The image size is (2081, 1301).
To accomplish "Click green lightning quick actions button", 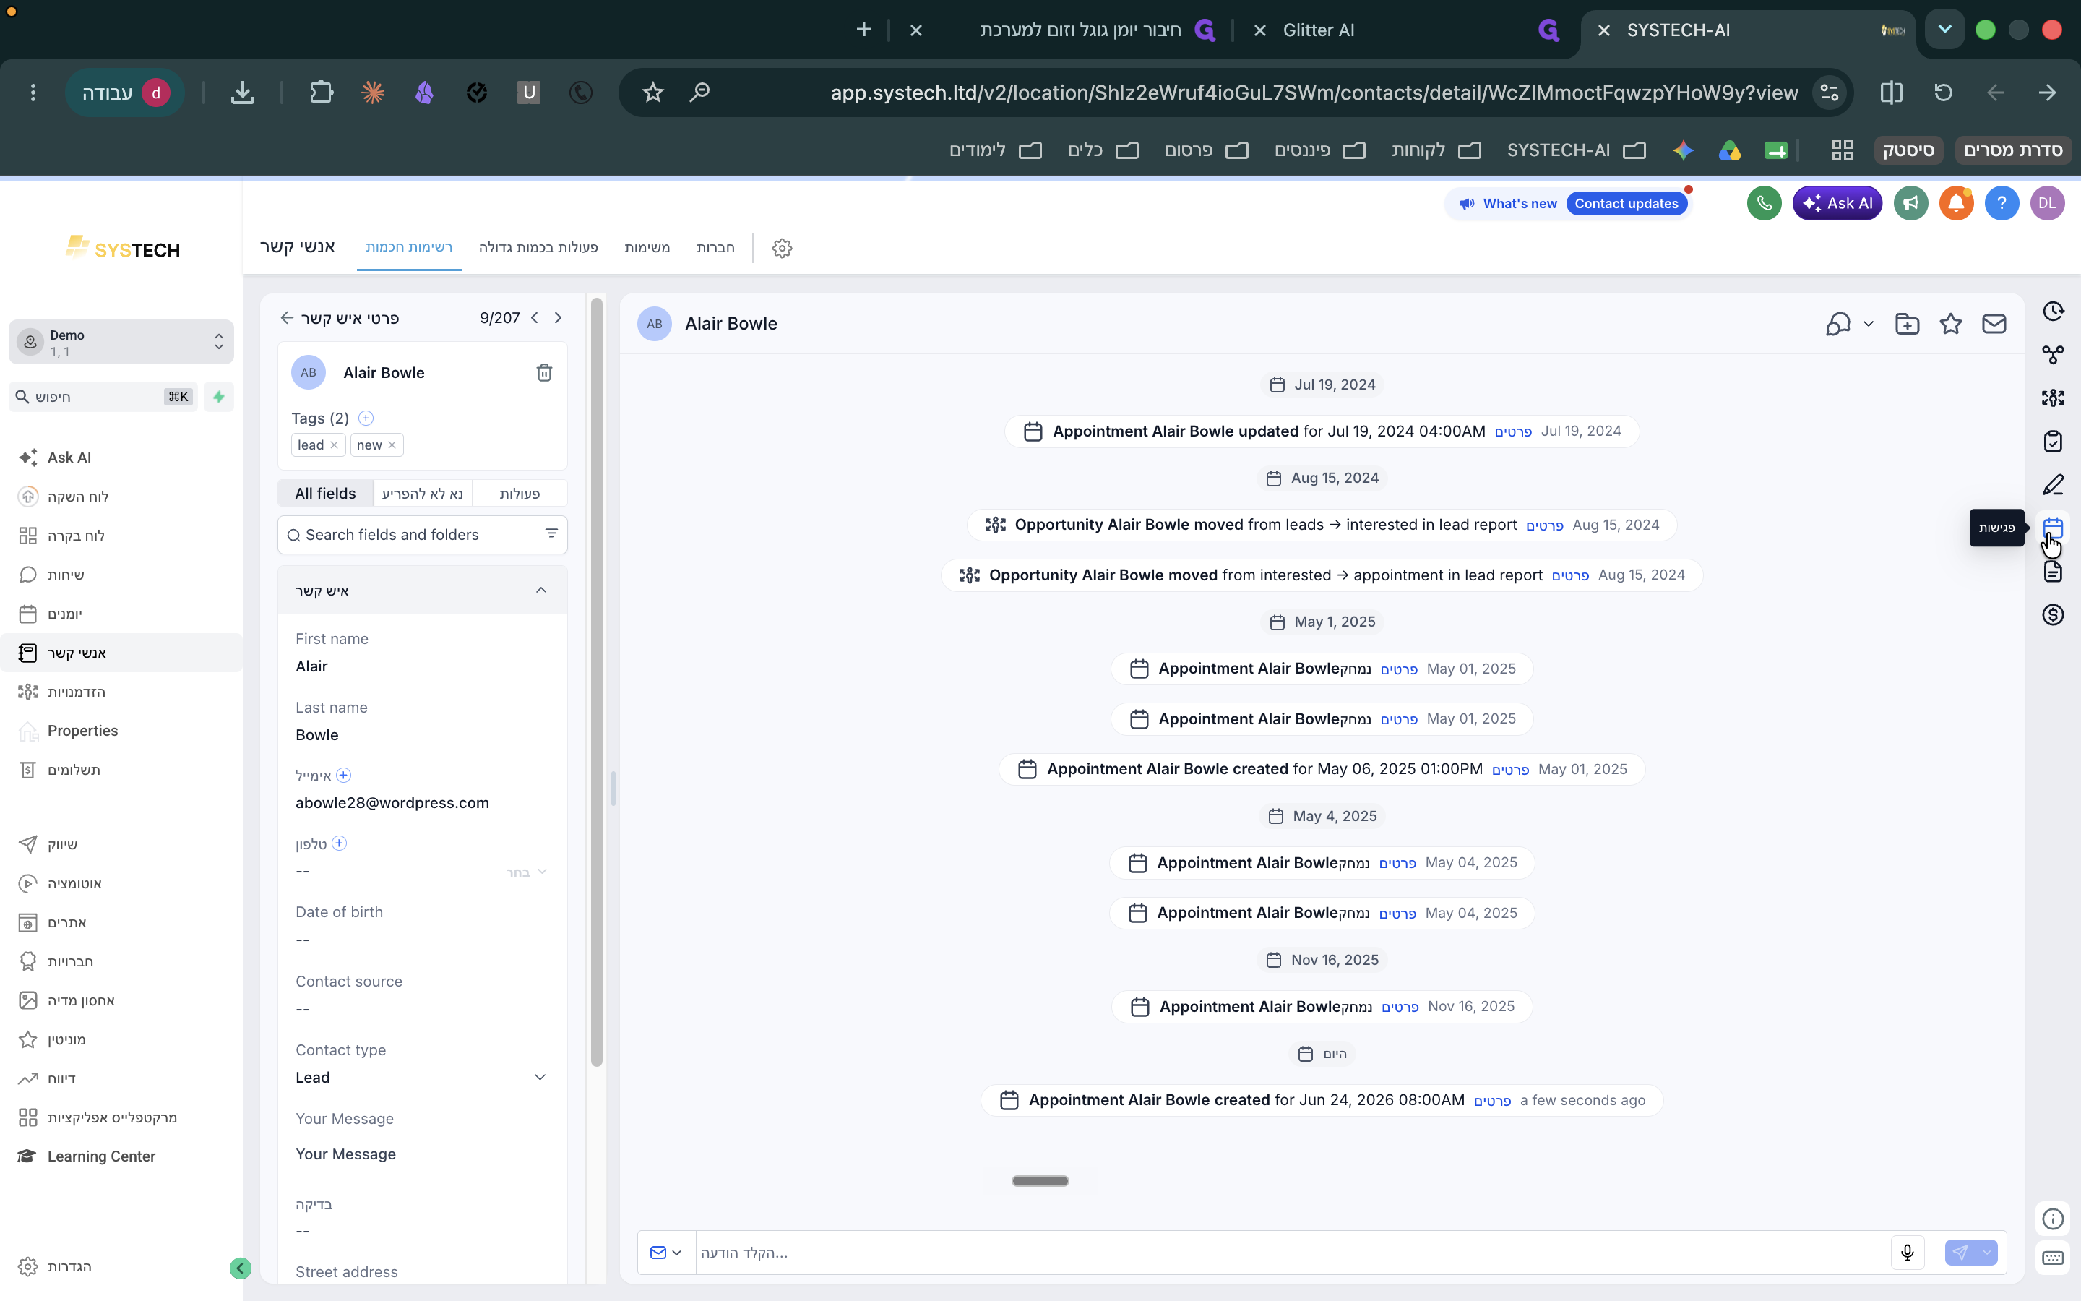I will (218, 397).
